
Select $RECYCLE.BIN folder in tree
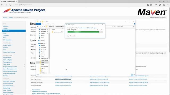click(44, 60)
